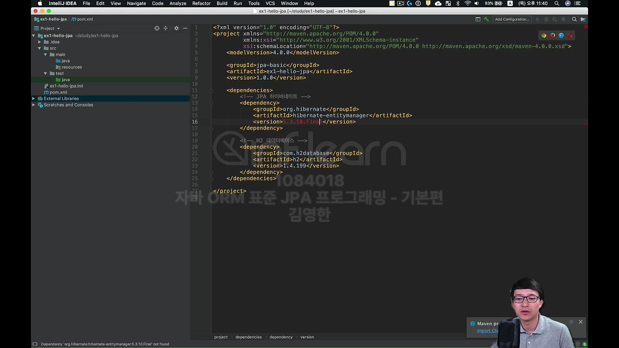Click the Wi-Fi icon in menu bar

click(468, 3)
